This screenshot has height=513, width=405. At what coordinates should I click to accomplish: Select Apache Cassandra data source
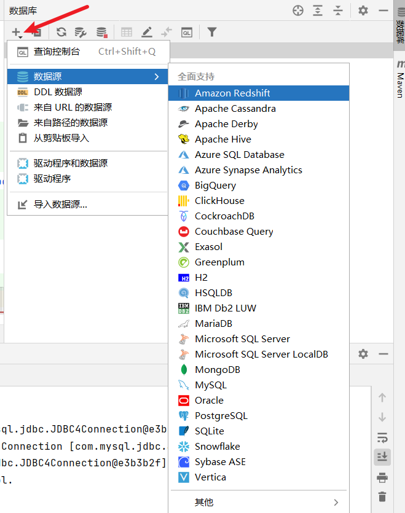click(x=259, y=109)
